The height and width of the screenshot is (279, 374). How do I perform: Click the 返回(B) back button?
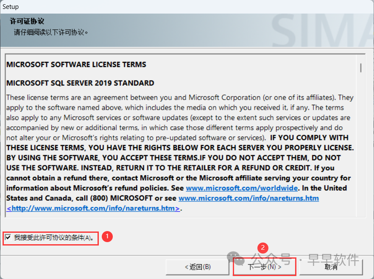point(198,267)
